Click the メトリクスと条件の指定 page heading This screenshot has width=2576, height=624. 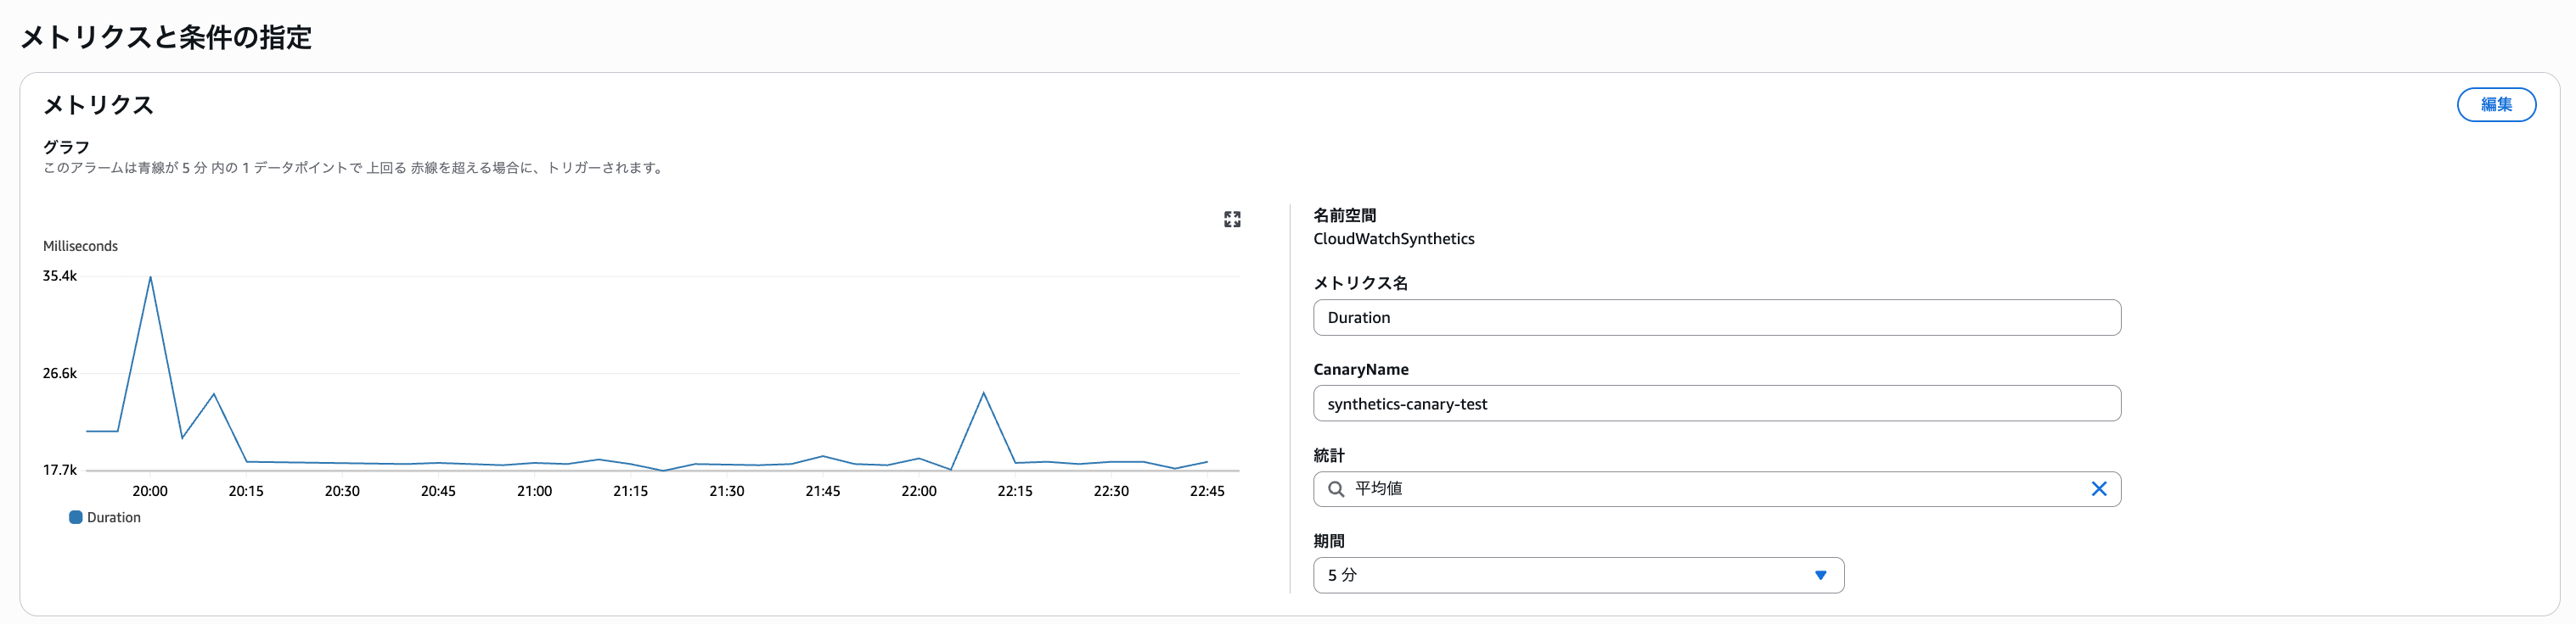166,38
